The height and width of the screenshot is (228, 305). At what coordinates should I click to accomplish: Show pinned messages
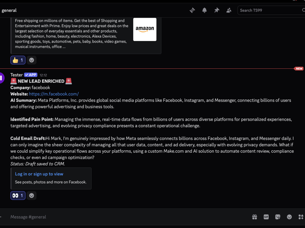click(217, 10)
